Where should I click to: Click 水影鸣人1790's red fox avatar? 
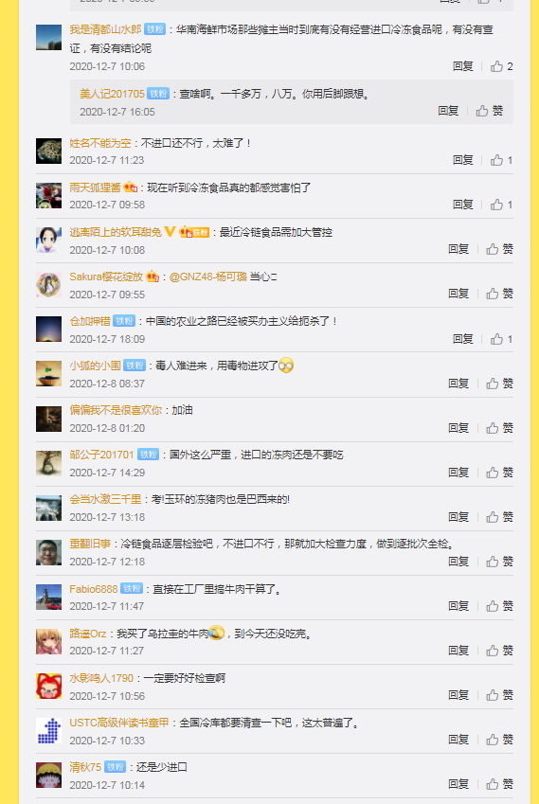pyautogui.click(x=48, y=686)
